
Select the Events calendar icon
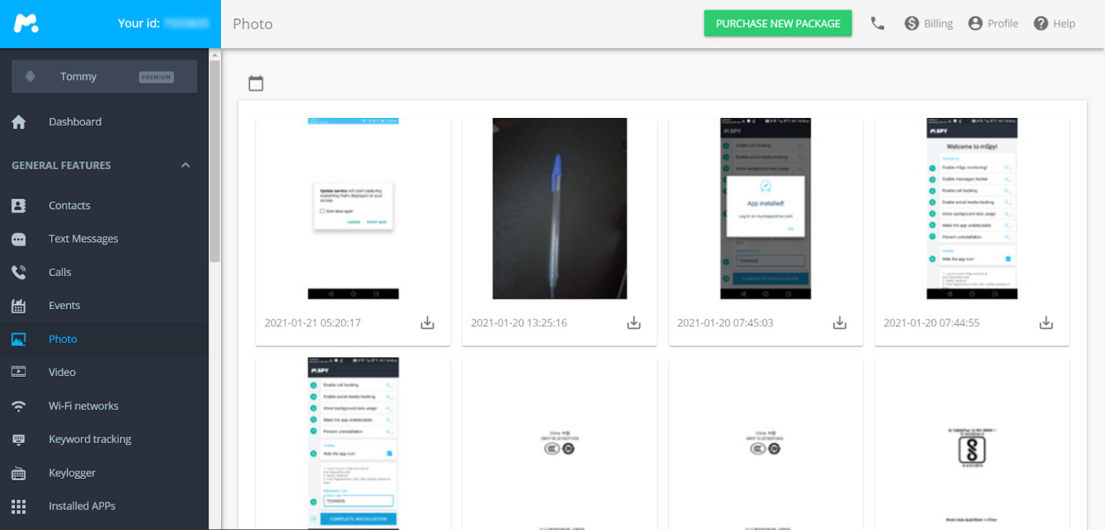(18, 305)
